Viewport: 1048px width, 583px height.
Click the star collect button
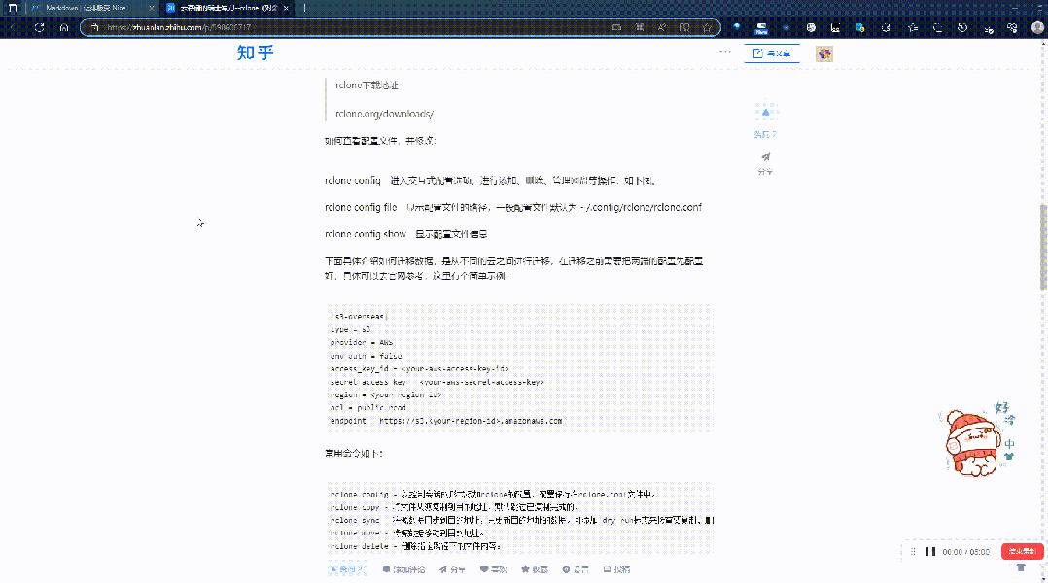coord(535,569)
